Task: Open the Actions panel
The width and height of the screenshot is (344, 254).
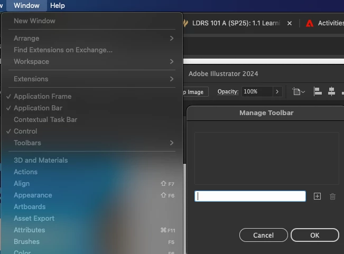Action: click(x=92, y=172)
